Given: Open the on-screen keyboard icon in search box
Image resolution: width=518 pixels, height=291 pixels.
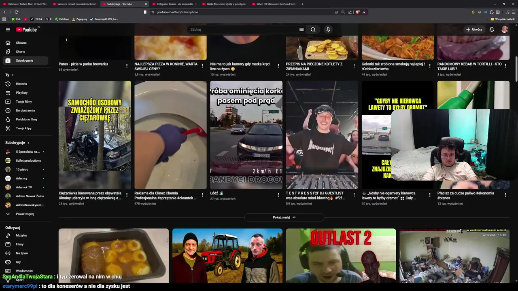Looking at the screenshot, I should pos(301,30).
